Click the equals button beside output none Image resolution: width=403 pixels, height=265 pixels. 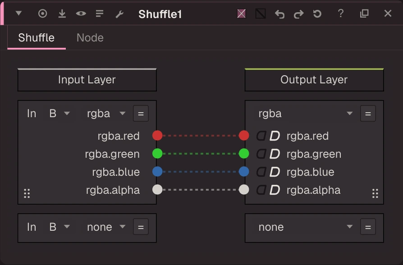[368, 227]
